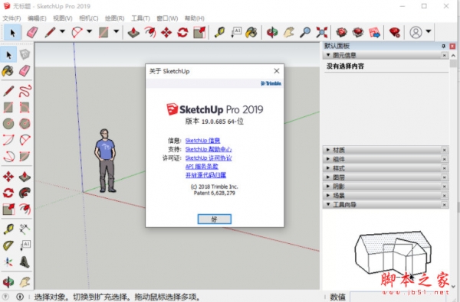Select the Eraser tool in top toolbar
460x302 pixels.
click(32, 32)
